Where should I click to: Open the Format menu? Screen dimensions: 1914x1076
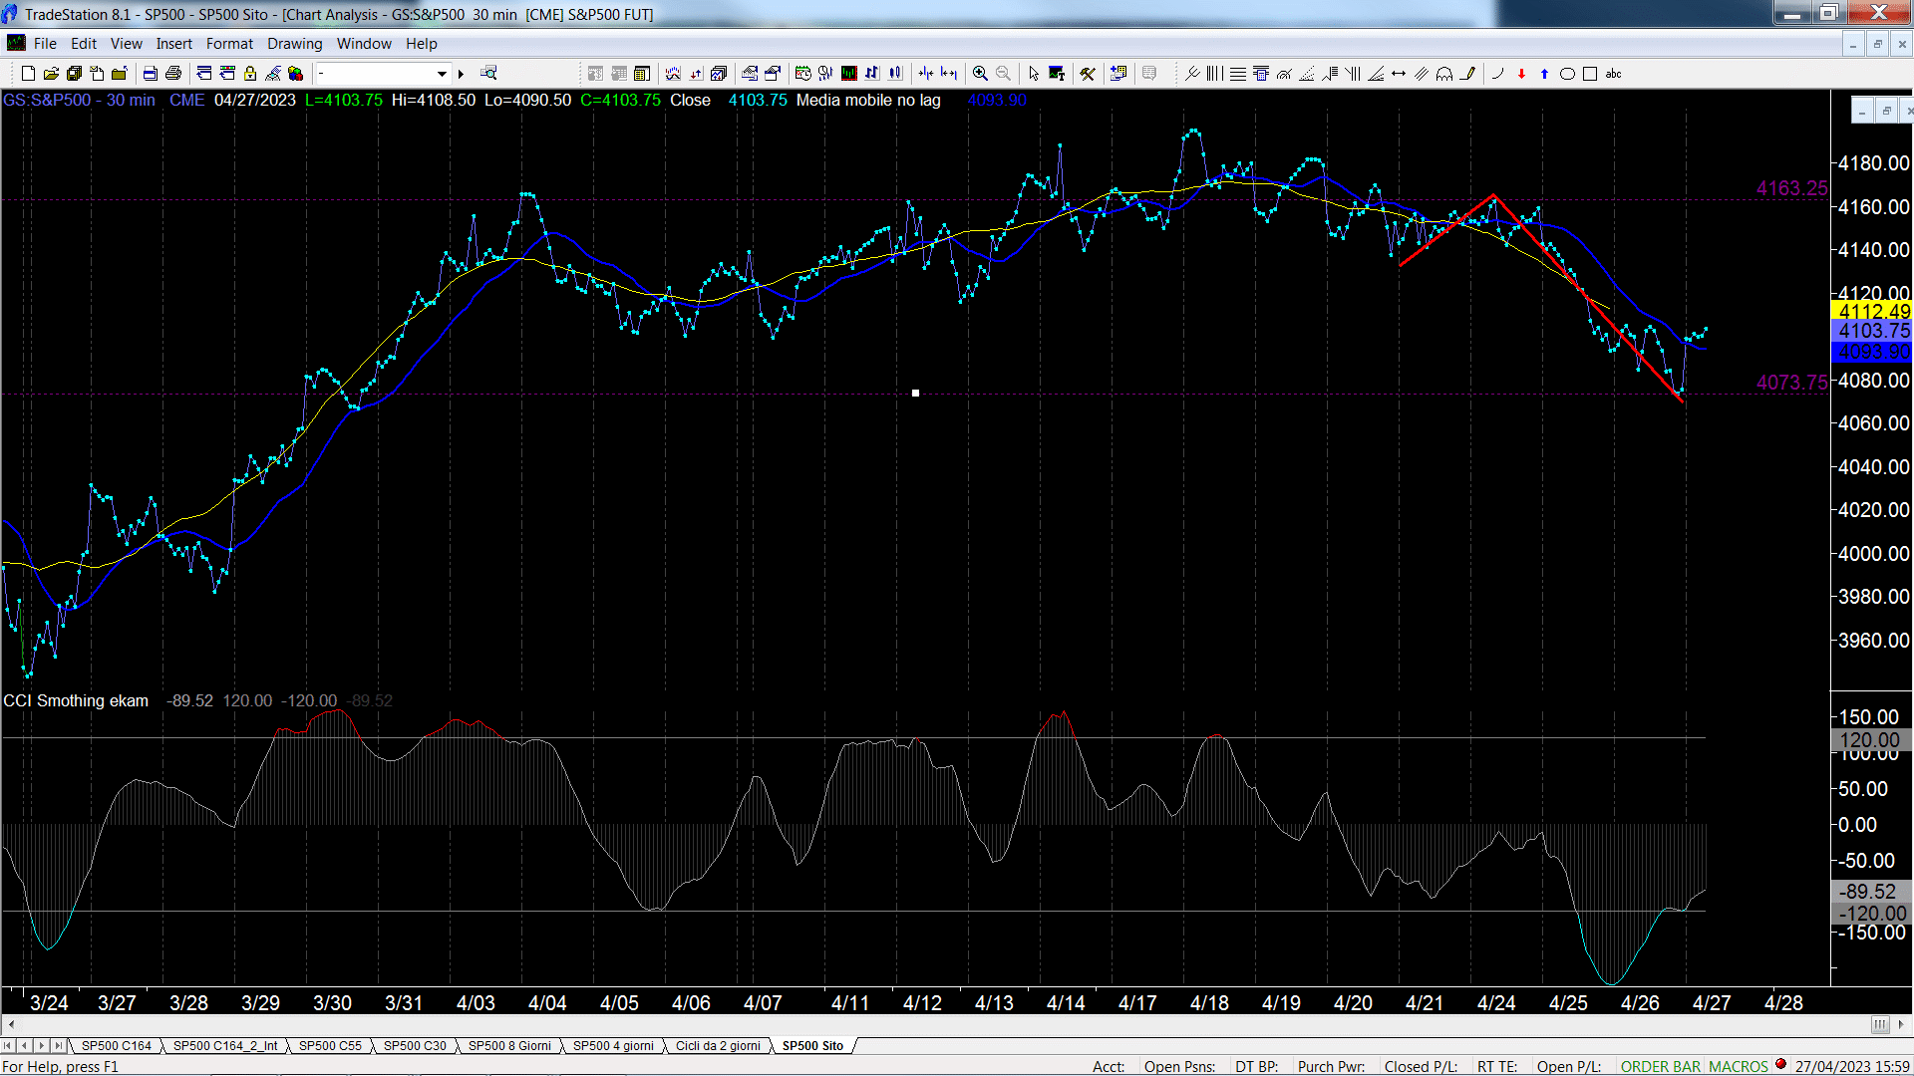229,44
